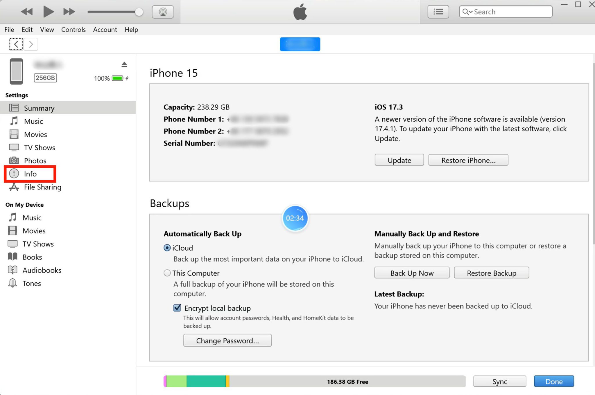Open the Account menu
Screen dimensions: 595x395
coord(105,30)
